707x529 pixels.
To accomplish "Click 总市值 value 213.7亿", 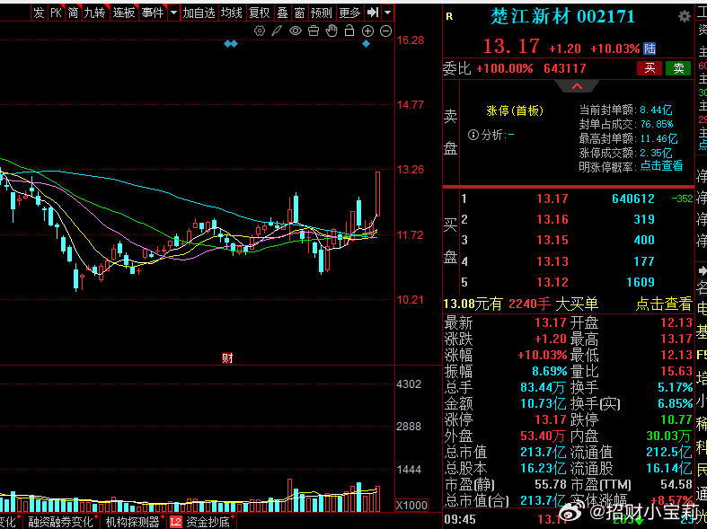I will 543,452.
